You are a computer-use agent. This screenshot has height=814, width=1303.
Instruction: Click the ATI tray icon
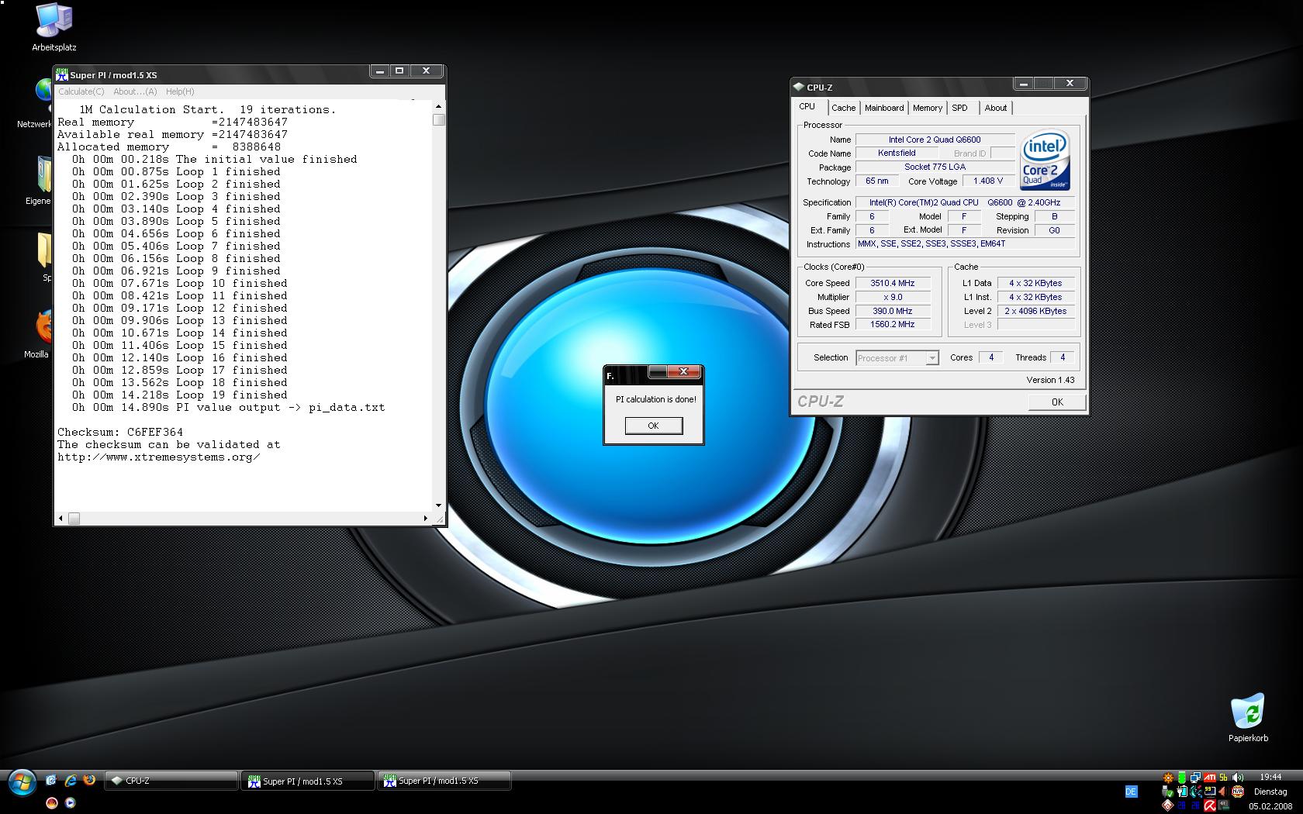click(x=1209, y=778)
